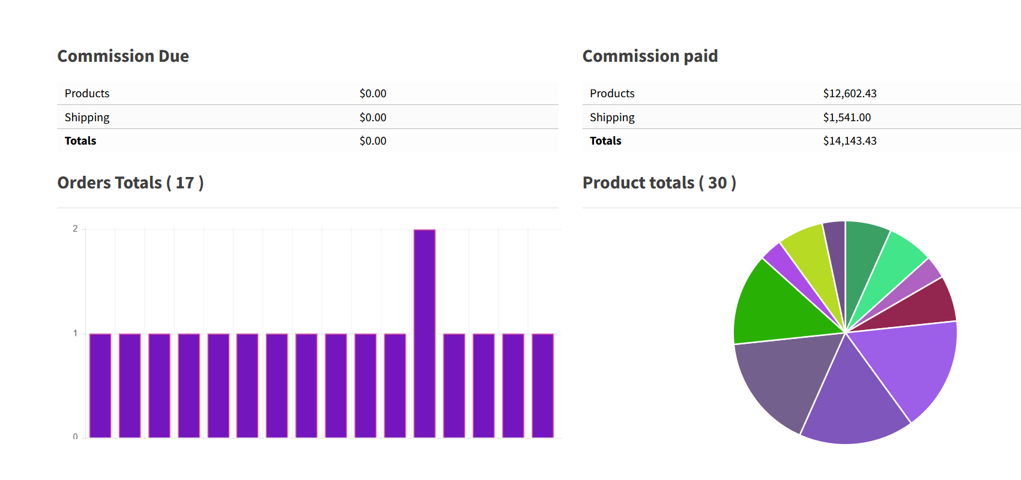Click the Shipping label under Commission Due
The height and width of the screenshot is (480, 1021).
[87, 118]
